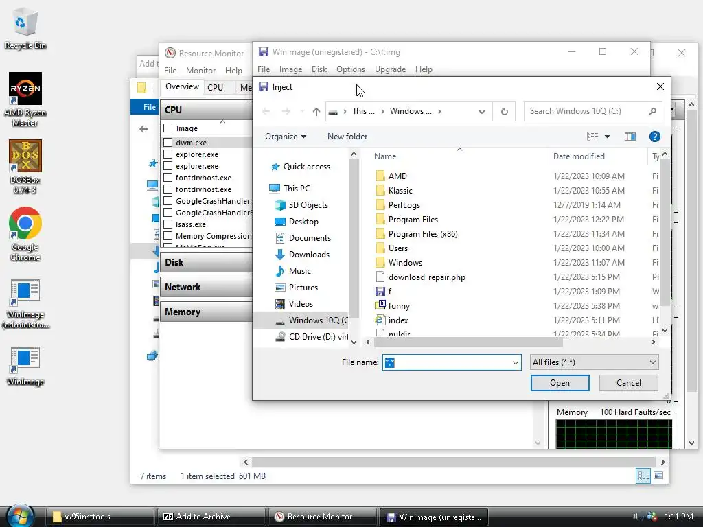Click the Up arrow in the Inject dialog
The height and width of the screenshot is (527, 703).
(x=316, y=112)
